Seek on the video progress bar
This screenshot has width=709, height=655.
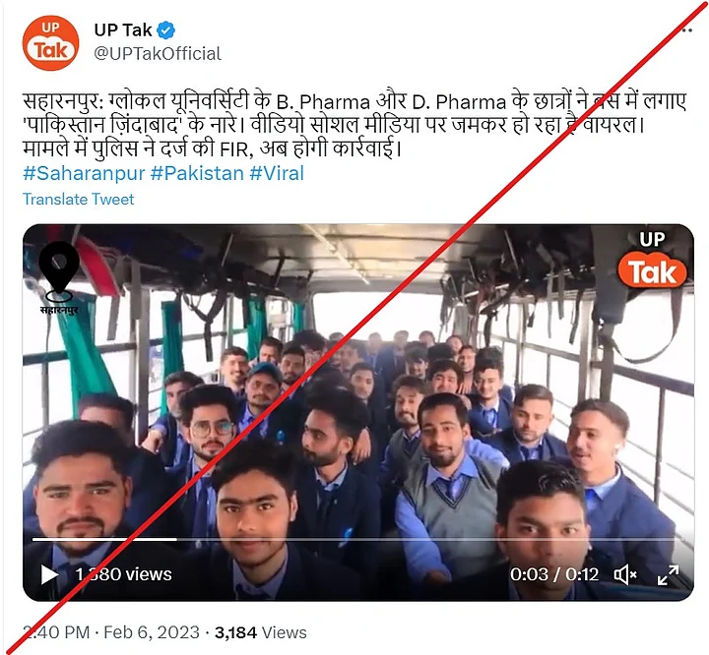(x=357, y=539)
